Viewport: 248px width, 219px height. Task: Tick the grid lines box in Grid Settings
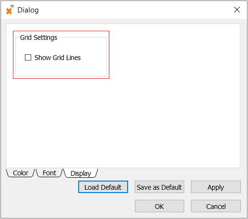[x=28, y=58]
